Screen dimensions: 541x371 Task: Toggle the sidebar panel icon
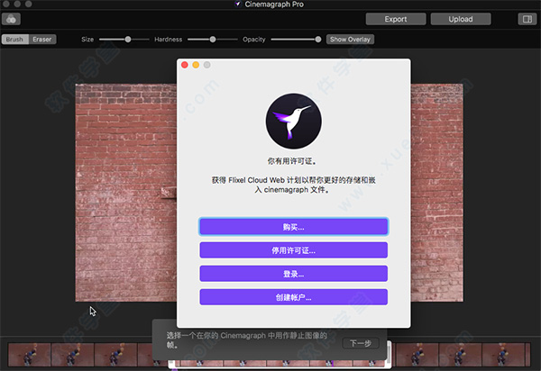coord(527,19)
